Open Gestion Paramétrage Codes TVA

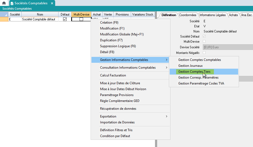(x=201, y=83)
